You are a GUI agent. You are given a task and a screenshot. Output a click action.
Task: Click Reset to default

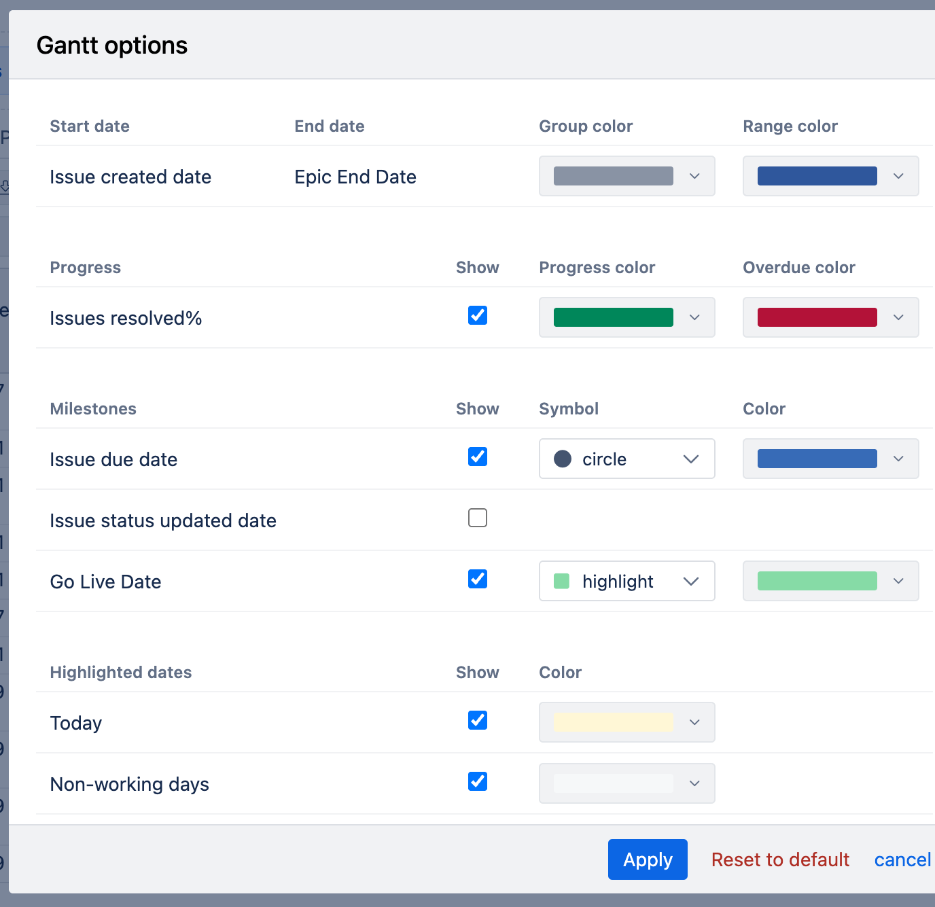[780, 859]
